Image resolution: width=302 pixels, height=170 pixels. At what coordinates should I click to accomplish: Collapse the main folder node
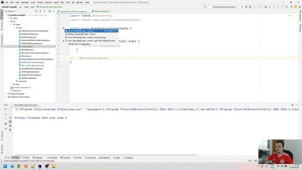11,25
